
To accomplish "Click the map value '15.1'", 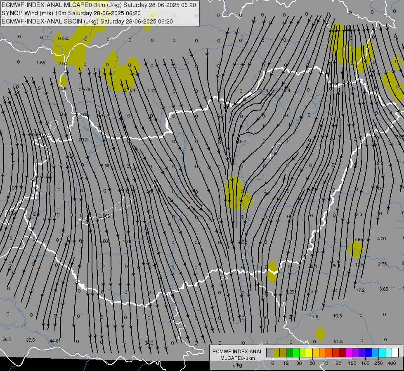I will click(40, 88).
